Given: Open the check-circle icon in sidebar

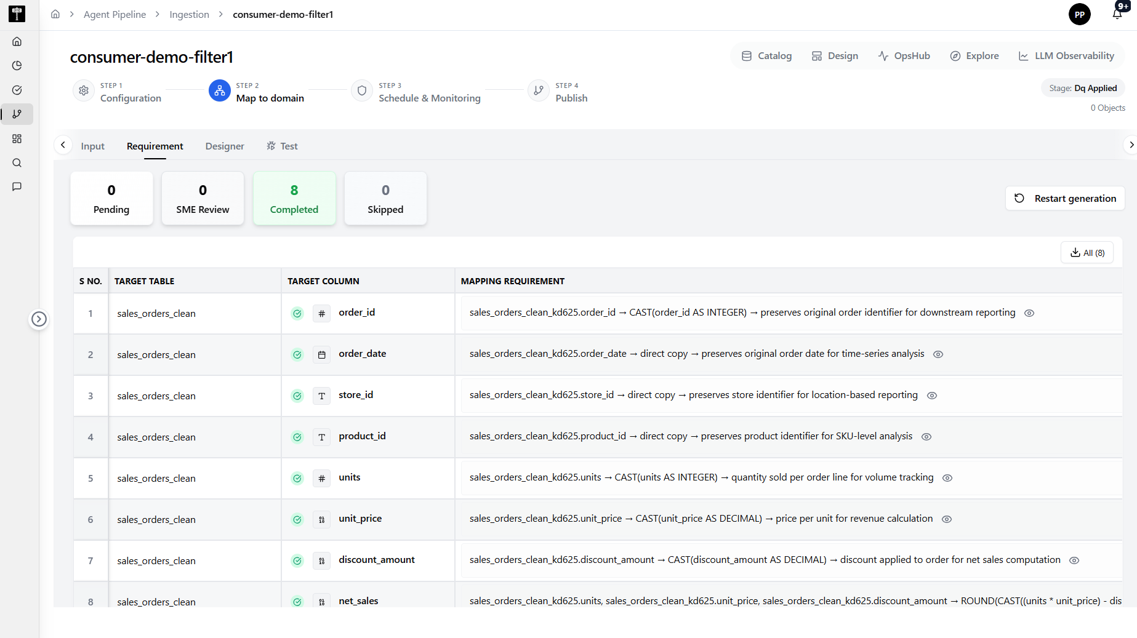Looking at the screenshot, I should 17,90.
